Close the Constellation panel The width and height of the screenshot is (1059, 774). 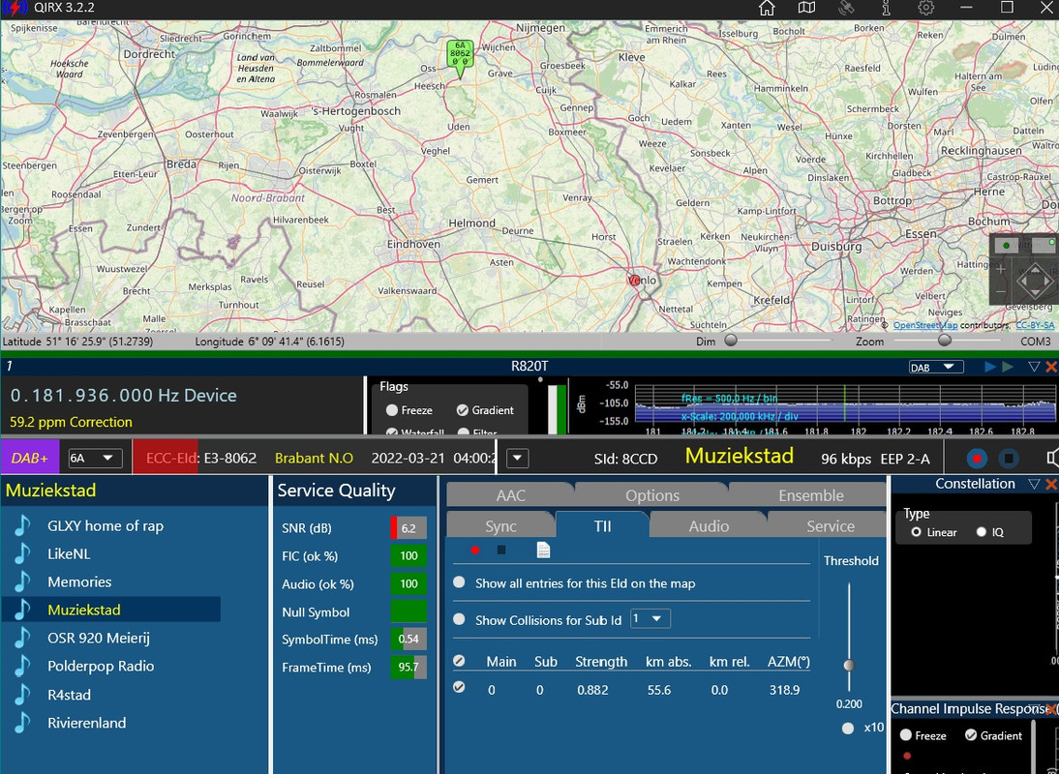1051,484
